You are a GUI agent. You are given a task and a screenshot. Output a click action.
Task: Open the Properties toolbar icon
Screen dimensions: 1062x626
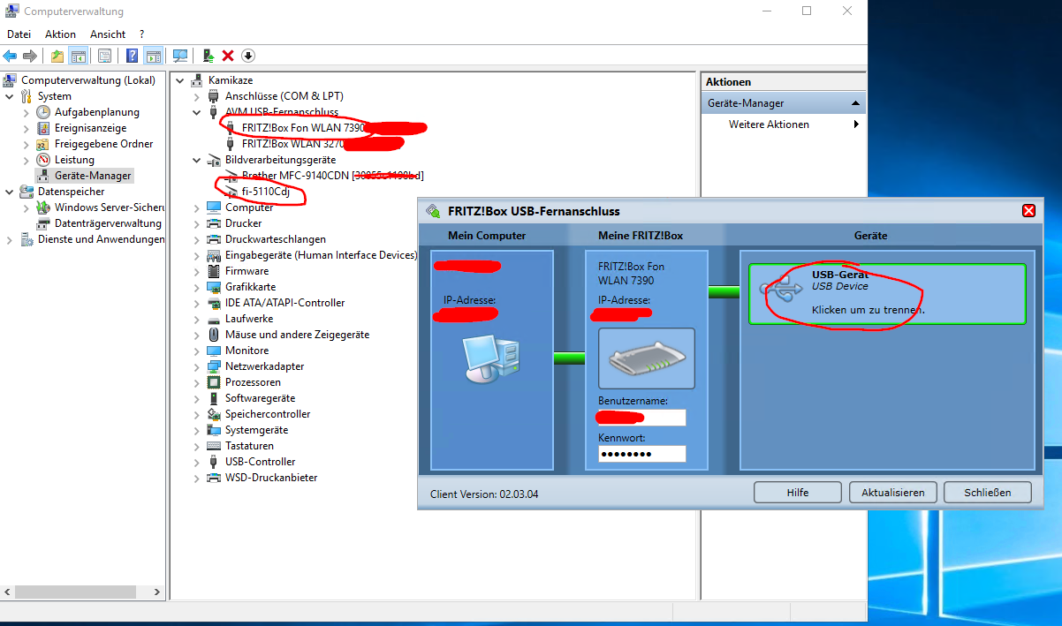[x=104, y=56]
